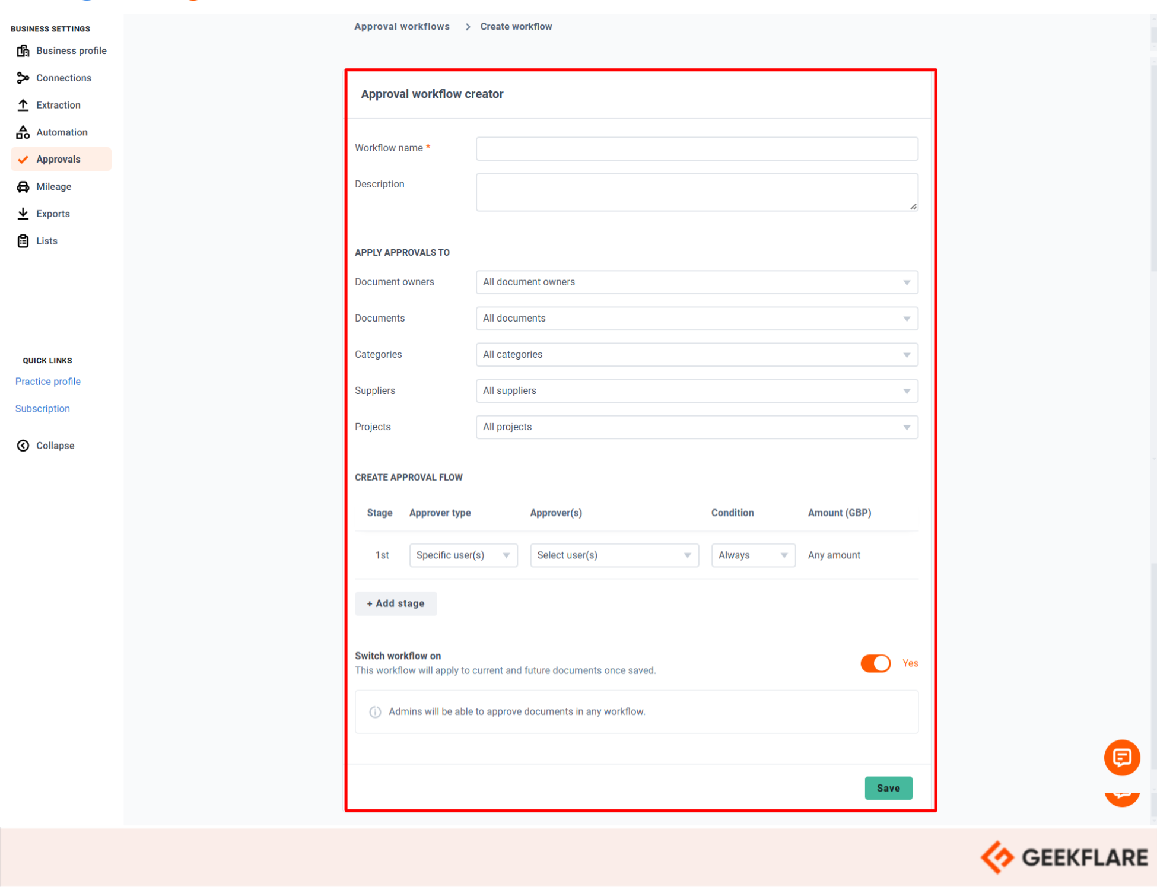Expand the Suppliers dropdown
This screenshot has width=1157, height=890.
point(697,391)
